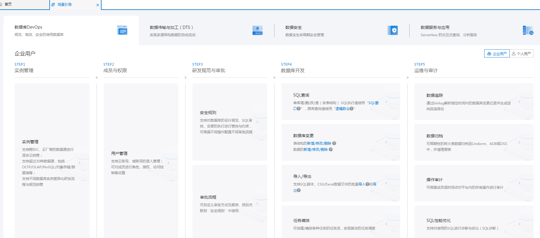This screenshot has width=540, height=238.
Task: Click the 安全规则 card title
Action: [x=208, y=113]
